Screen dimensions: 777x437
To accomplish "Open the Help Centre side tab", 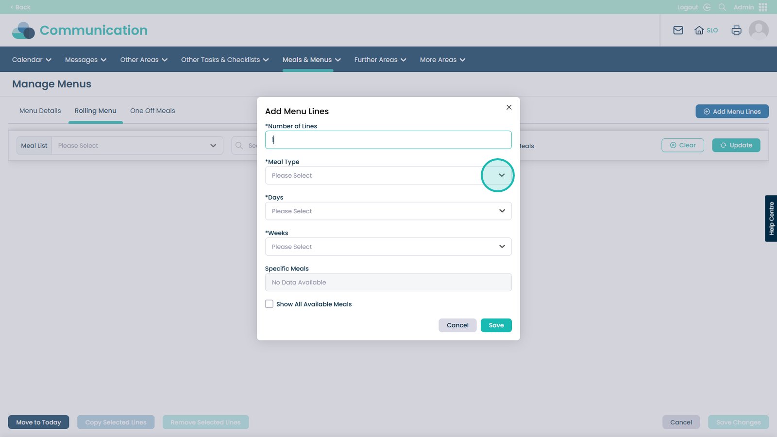I will [x=771, y=218].
